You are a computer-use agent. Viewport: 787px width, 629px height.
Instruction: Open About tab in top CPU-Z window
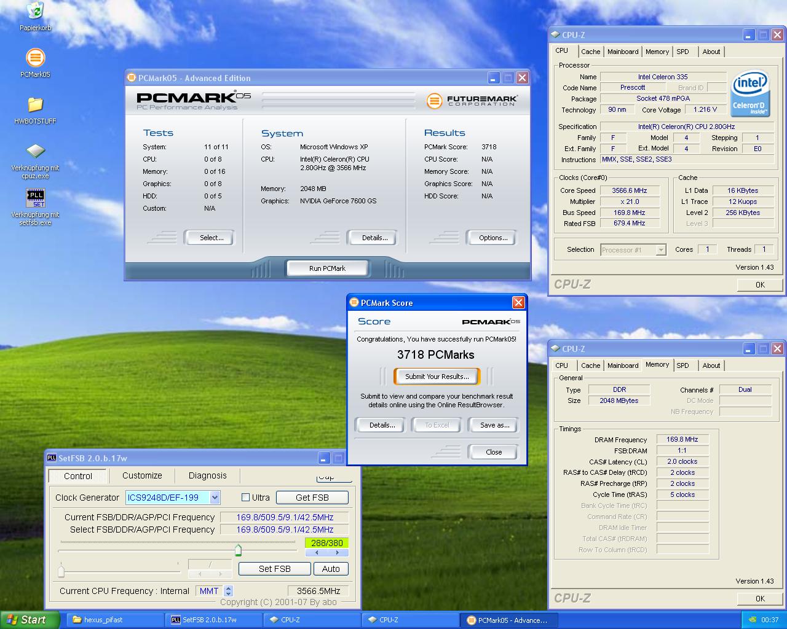click(711, 52)
